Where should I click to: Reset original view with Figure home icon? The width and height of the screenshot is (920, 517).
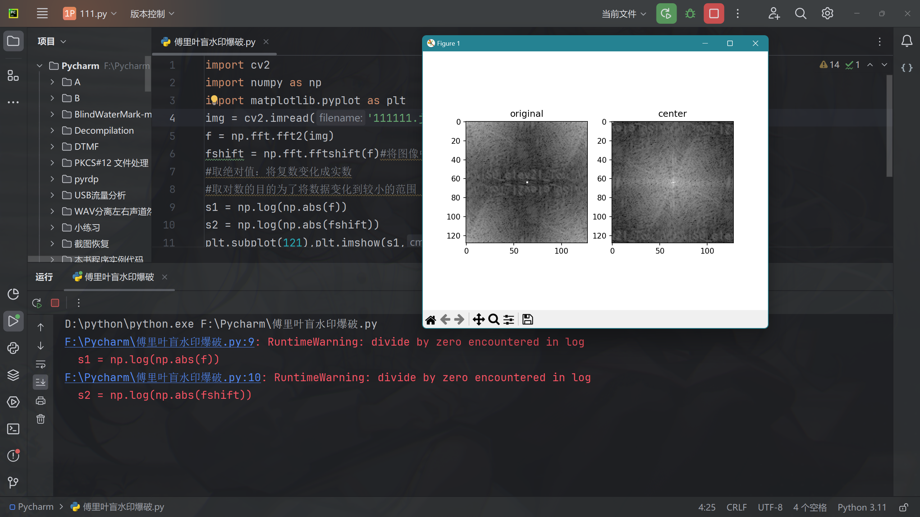pyautogui.click(x=430, y=319)
